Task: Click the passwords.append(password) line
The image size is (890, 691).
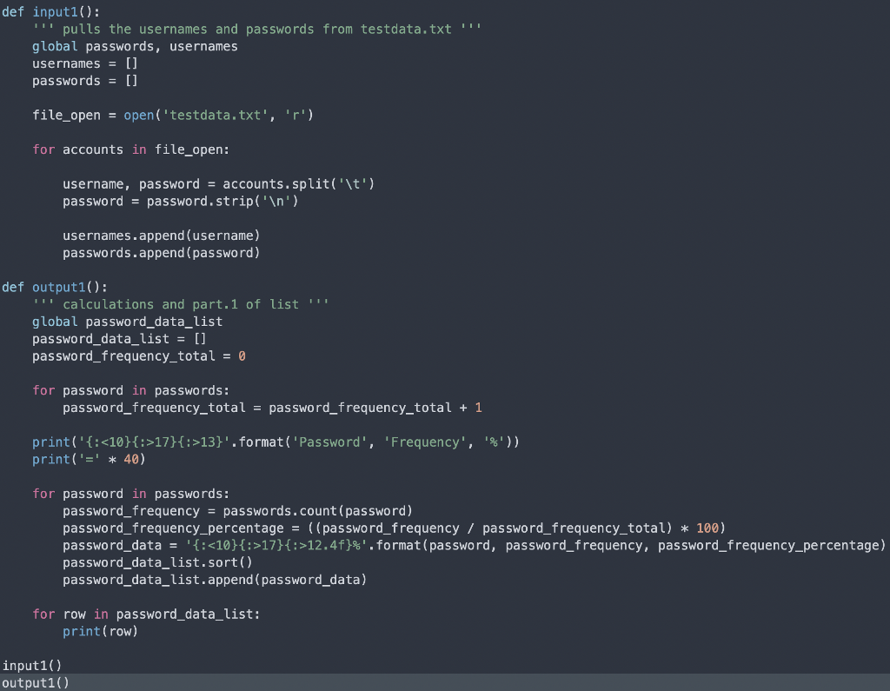Action: [161, 253]
